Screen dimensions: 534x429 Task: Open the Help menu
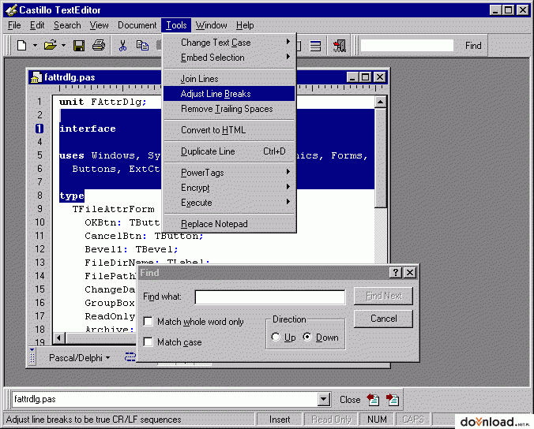click(245, 25)
